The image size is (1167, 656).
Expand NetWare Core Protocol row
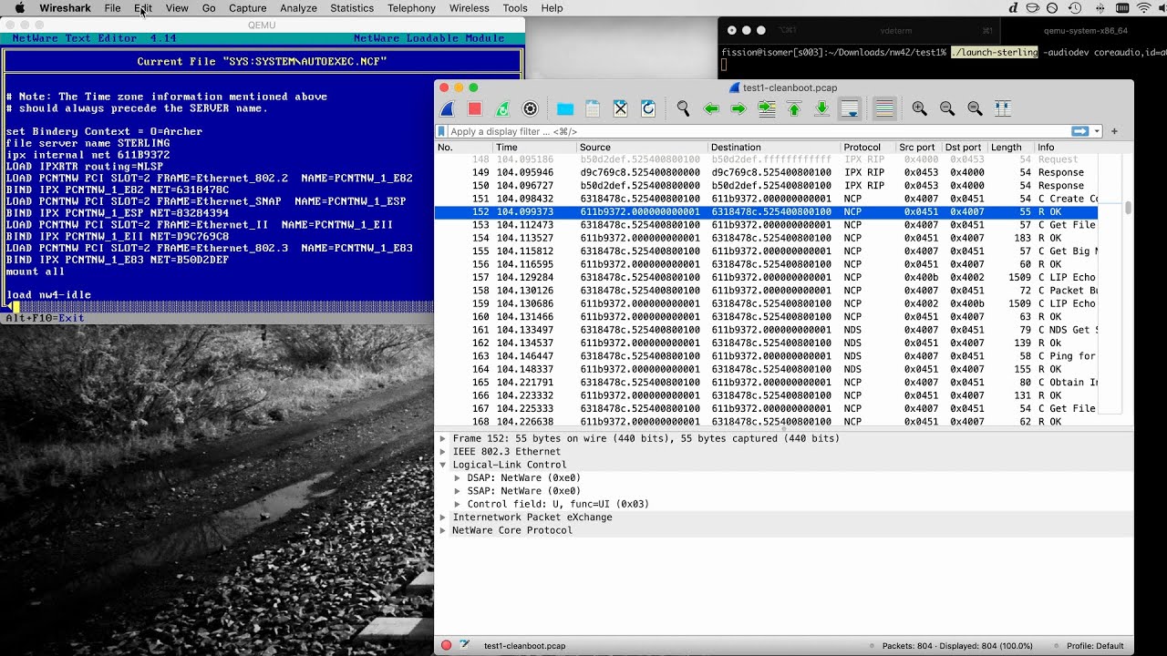[443, 530]
